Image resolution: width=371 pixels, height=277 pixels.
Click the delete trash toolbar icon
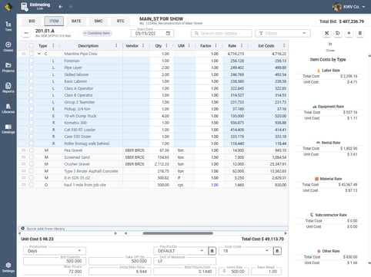coord(360,33)
